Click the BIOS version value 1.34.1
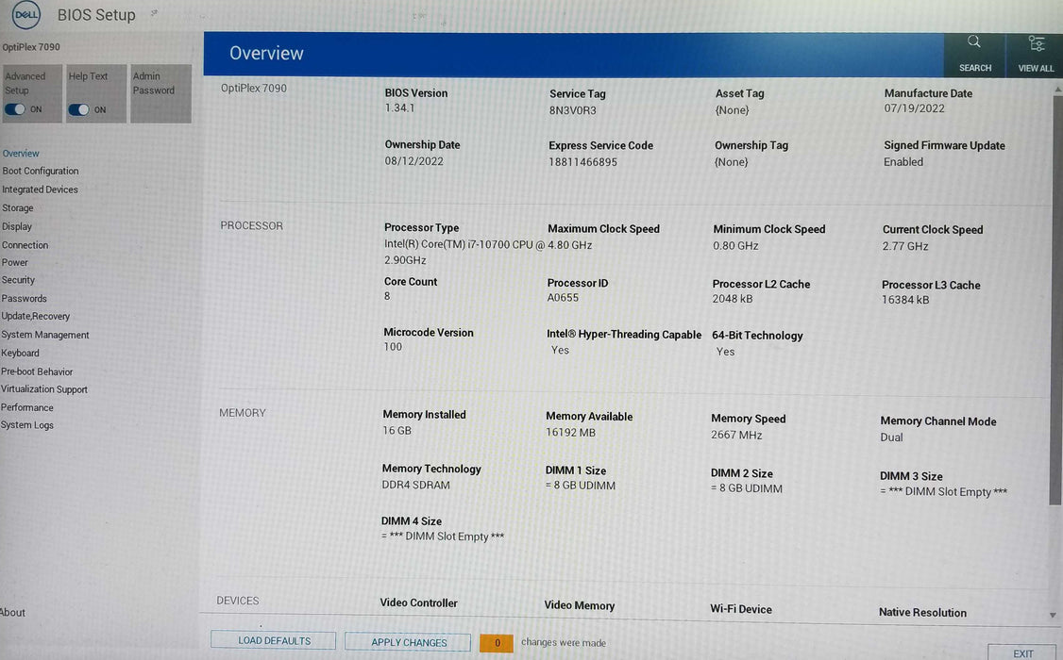 (x=399, y=107)
